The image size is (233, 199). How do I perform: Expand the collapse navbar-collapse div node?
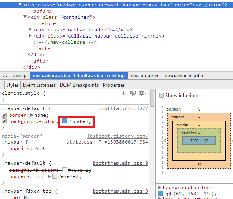point(30,35)
